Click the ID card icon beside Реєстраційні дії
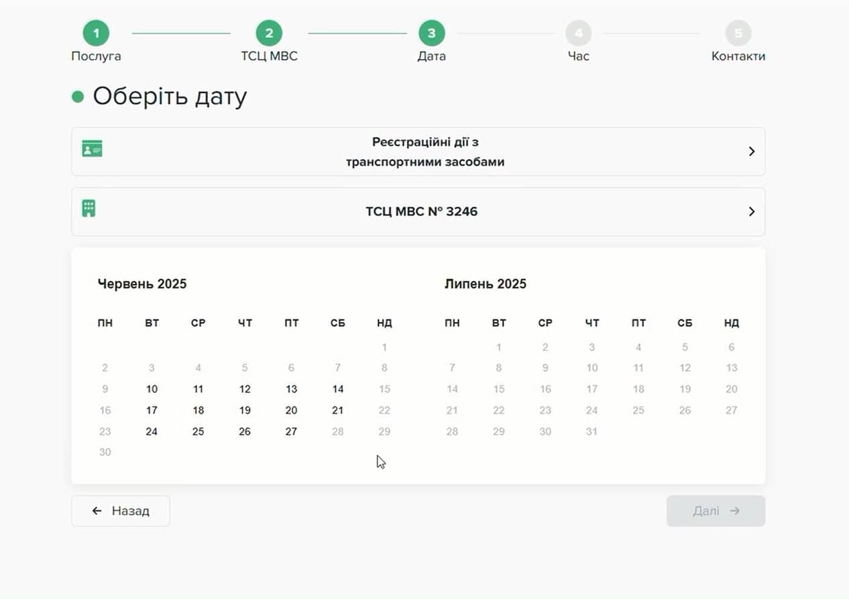This screenshot has width=849, height=599. pos(92,149)
